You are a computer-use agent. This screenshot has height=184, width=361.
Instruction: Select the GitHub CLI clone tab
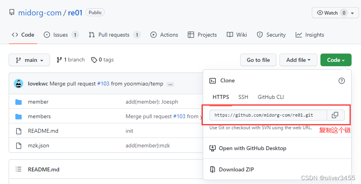tap(271, 97)
